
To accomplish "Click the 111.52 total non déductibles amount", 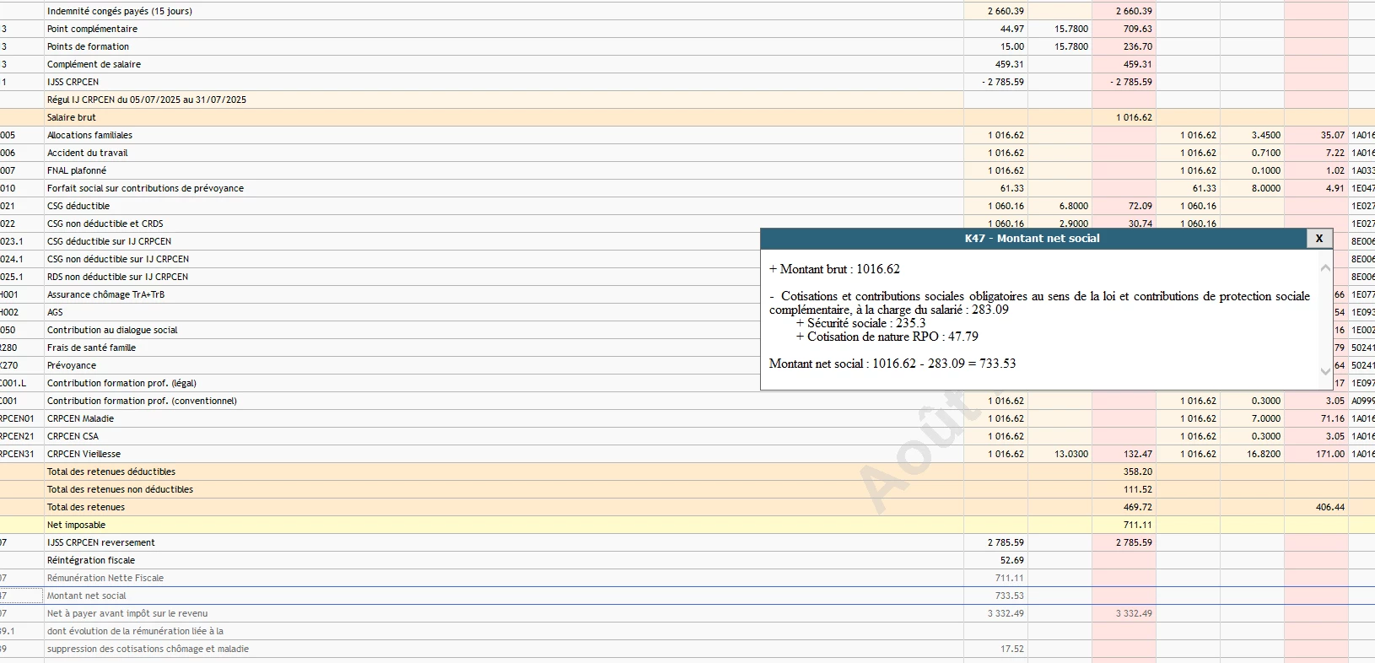I will pos(1138,489).
